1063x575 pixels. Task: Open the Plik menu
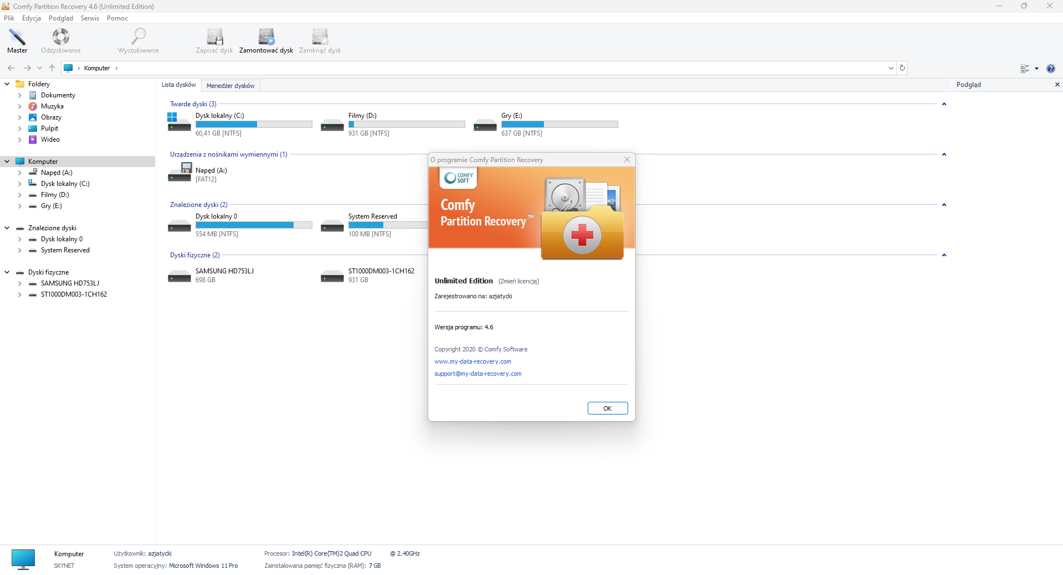tap(9, 18)
